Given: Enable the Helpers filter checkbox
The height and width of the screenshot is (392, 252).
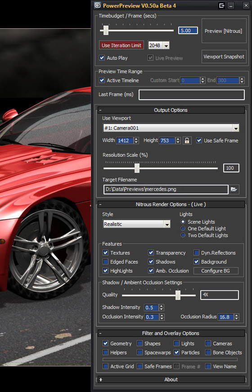Looking at the screenshot, I should tap(105, 352).
